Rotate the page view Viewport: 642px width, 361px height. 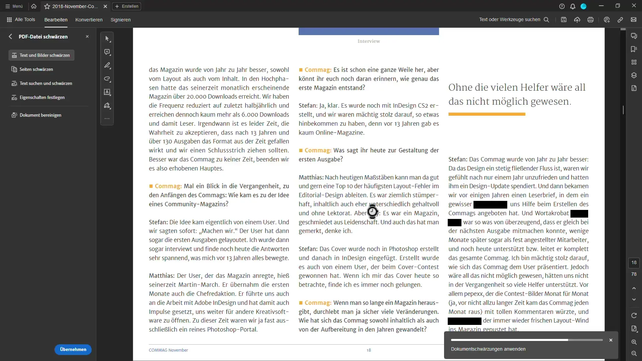(x=634, y=316)
